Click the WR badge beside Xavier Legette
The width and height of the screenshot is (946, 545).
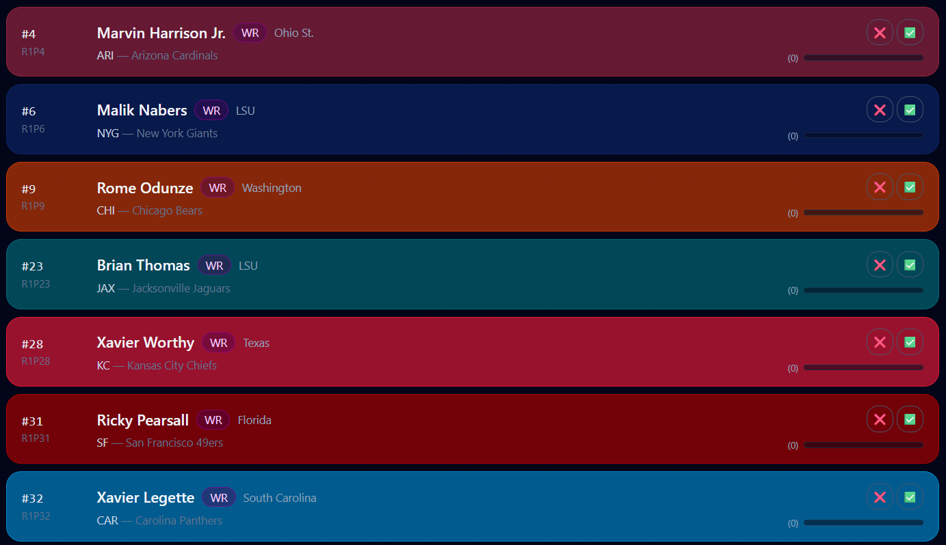[219, 498]
